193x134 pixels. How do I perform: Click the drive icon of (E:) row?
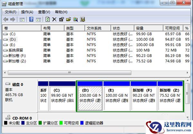coord(5,45)
